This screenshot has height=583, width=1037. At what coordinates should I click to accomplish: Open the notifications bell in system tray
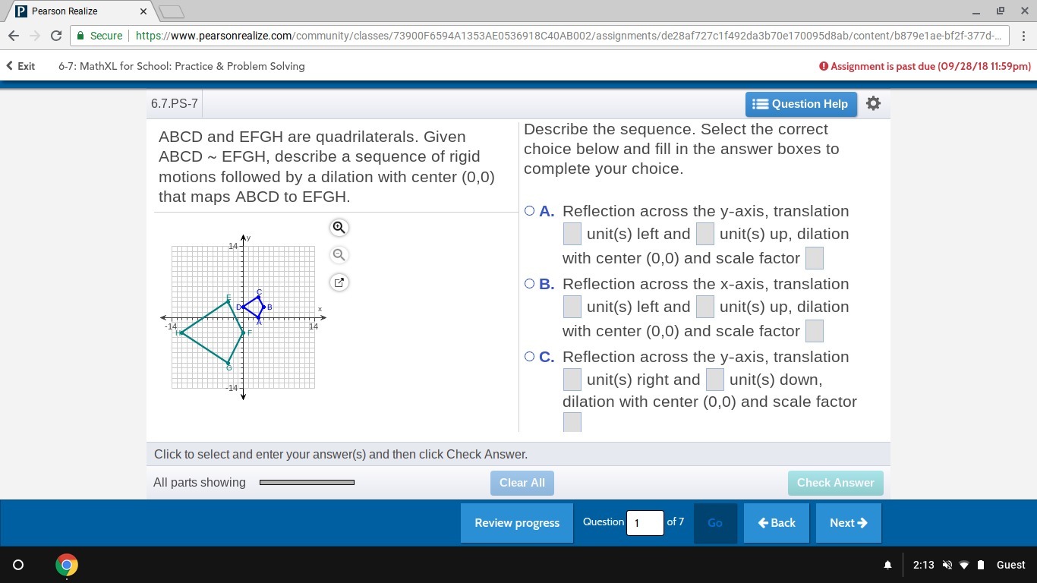tap(887, 565)
